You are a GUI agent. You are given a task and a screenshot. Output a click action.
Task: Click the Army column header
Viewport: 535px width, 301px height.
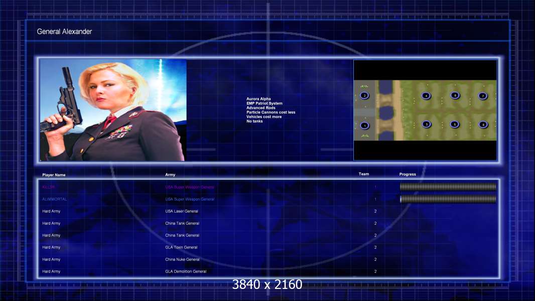(170, 175)
